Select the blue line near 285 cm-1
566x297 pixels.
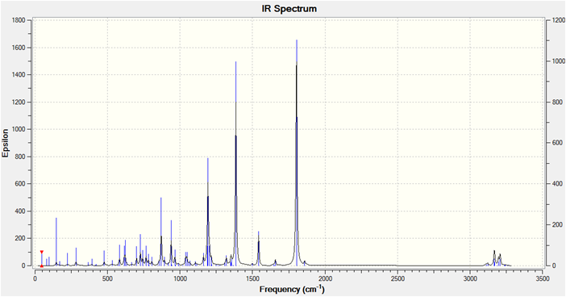(x=76, y=257)
